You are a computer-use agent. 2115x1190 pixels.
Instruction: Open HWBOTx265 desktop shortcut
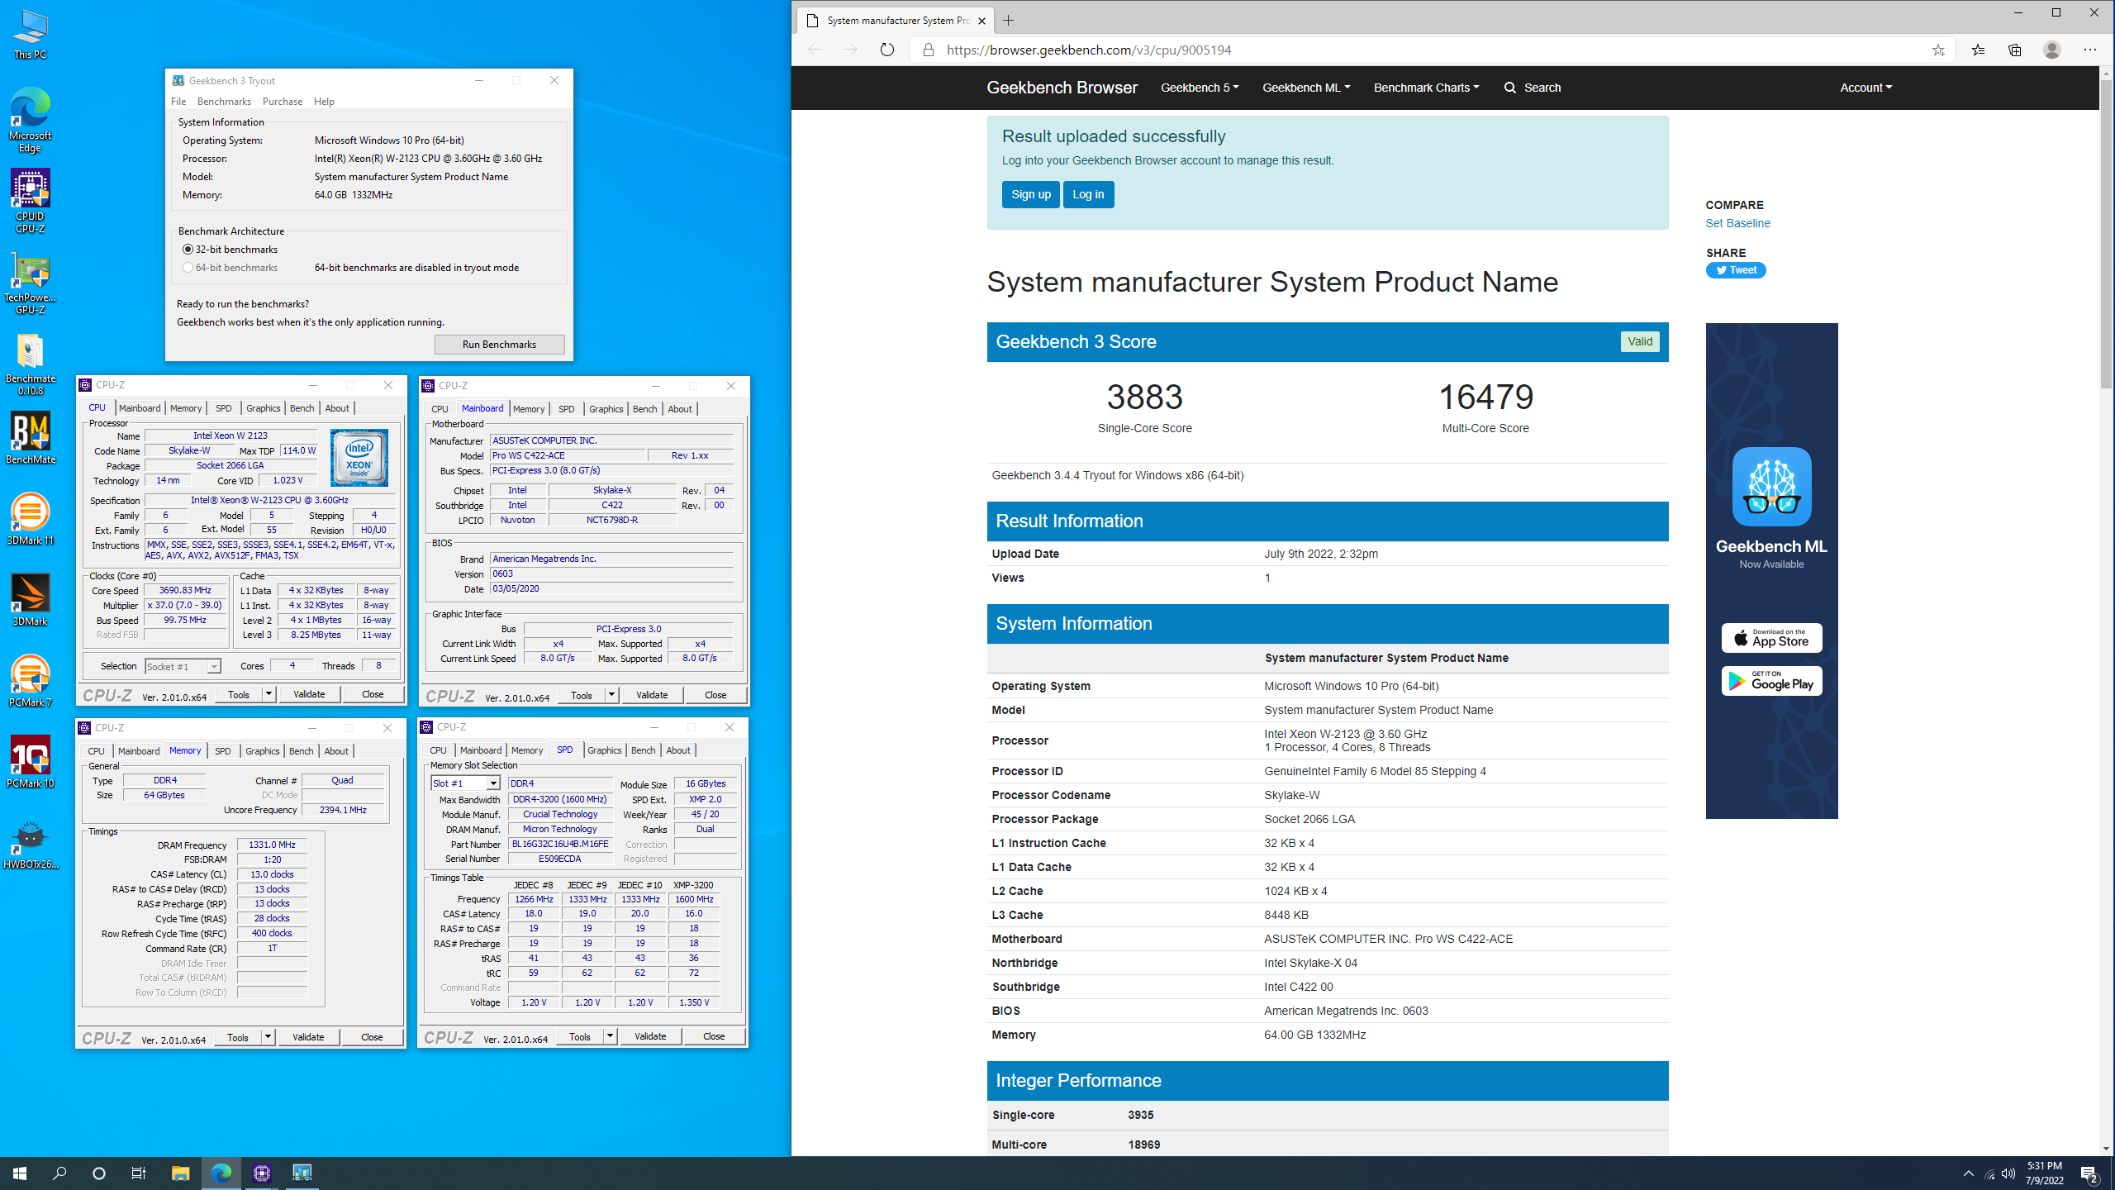30,843
